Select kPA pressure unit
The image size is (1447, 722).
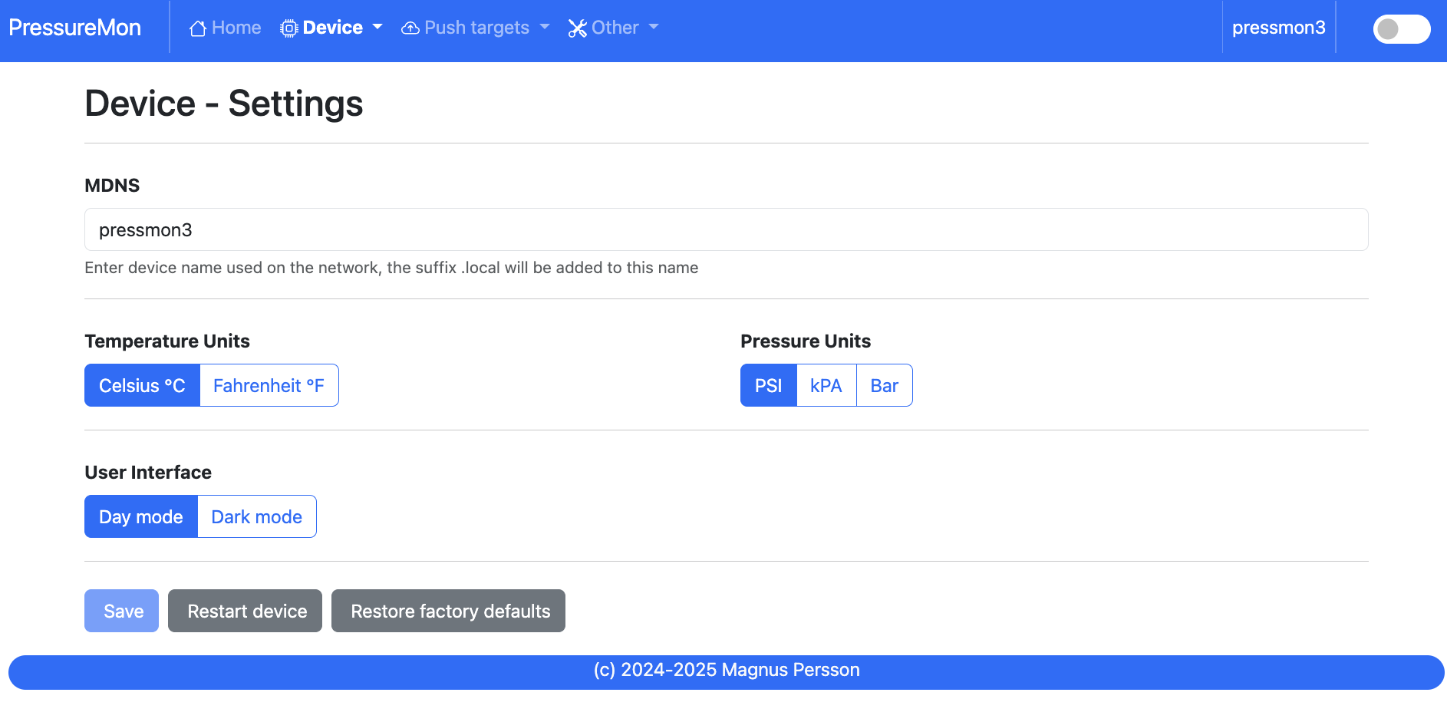pos(826,385)
